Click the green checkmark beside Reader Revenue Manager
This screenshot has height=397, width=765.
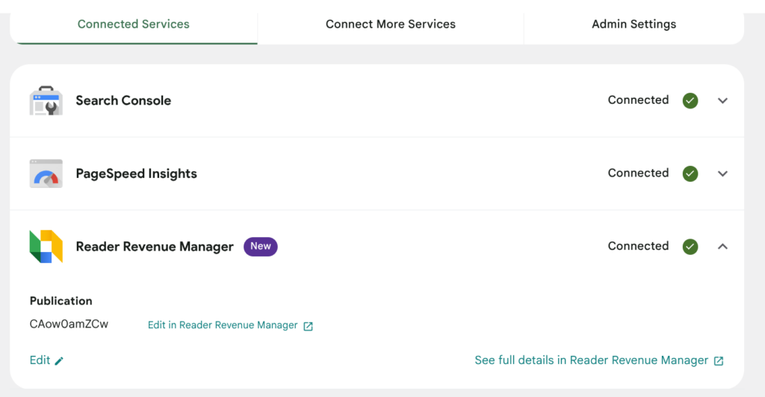click(690, 247)
